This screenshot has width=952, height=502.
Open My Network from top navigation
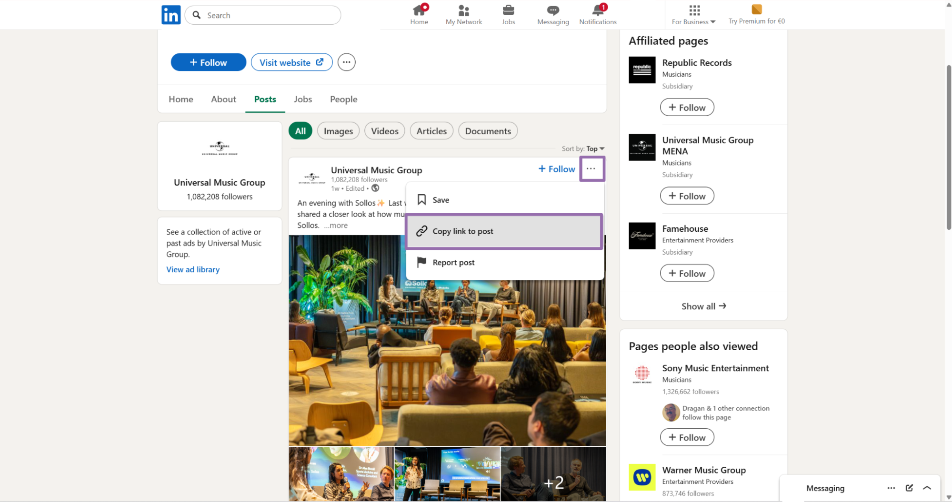pyautogui.click(x=463, y=15)
